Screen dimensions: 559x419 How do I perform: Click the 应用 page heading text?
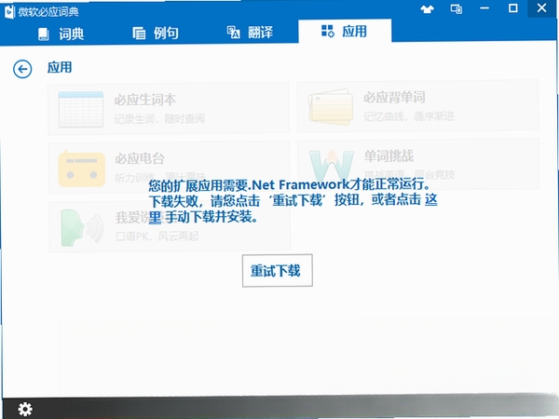60,67
